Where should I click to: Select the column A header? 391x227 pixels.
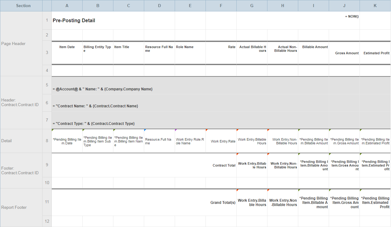[x=67, y=6]
